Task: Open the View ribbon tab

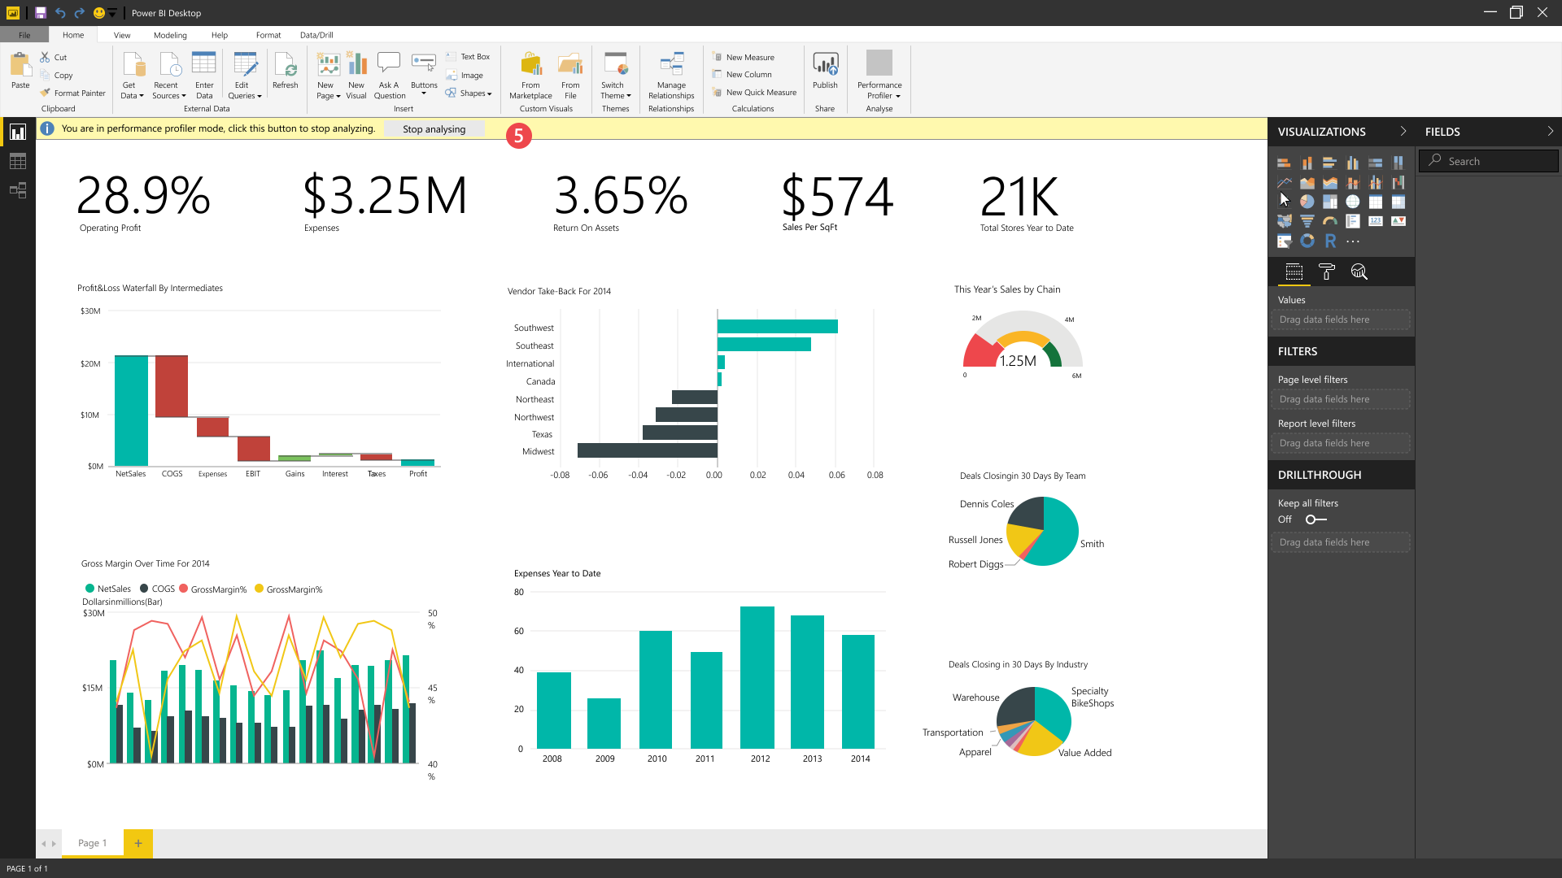Action: pos(122,35)
